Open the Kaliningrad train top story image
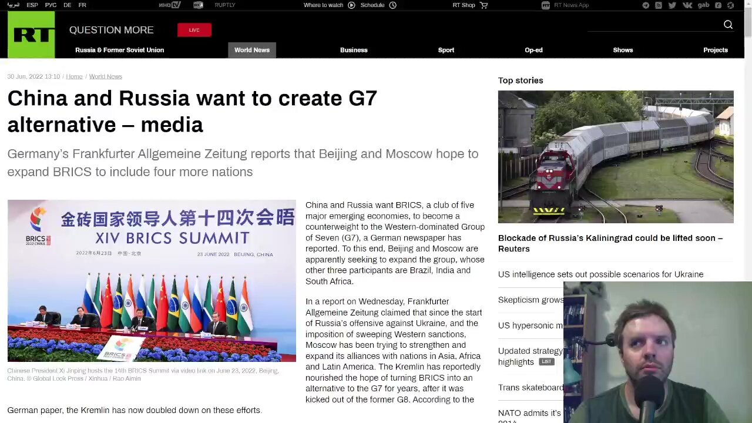This screenshot has height=423, width=752. coord(616,157)
